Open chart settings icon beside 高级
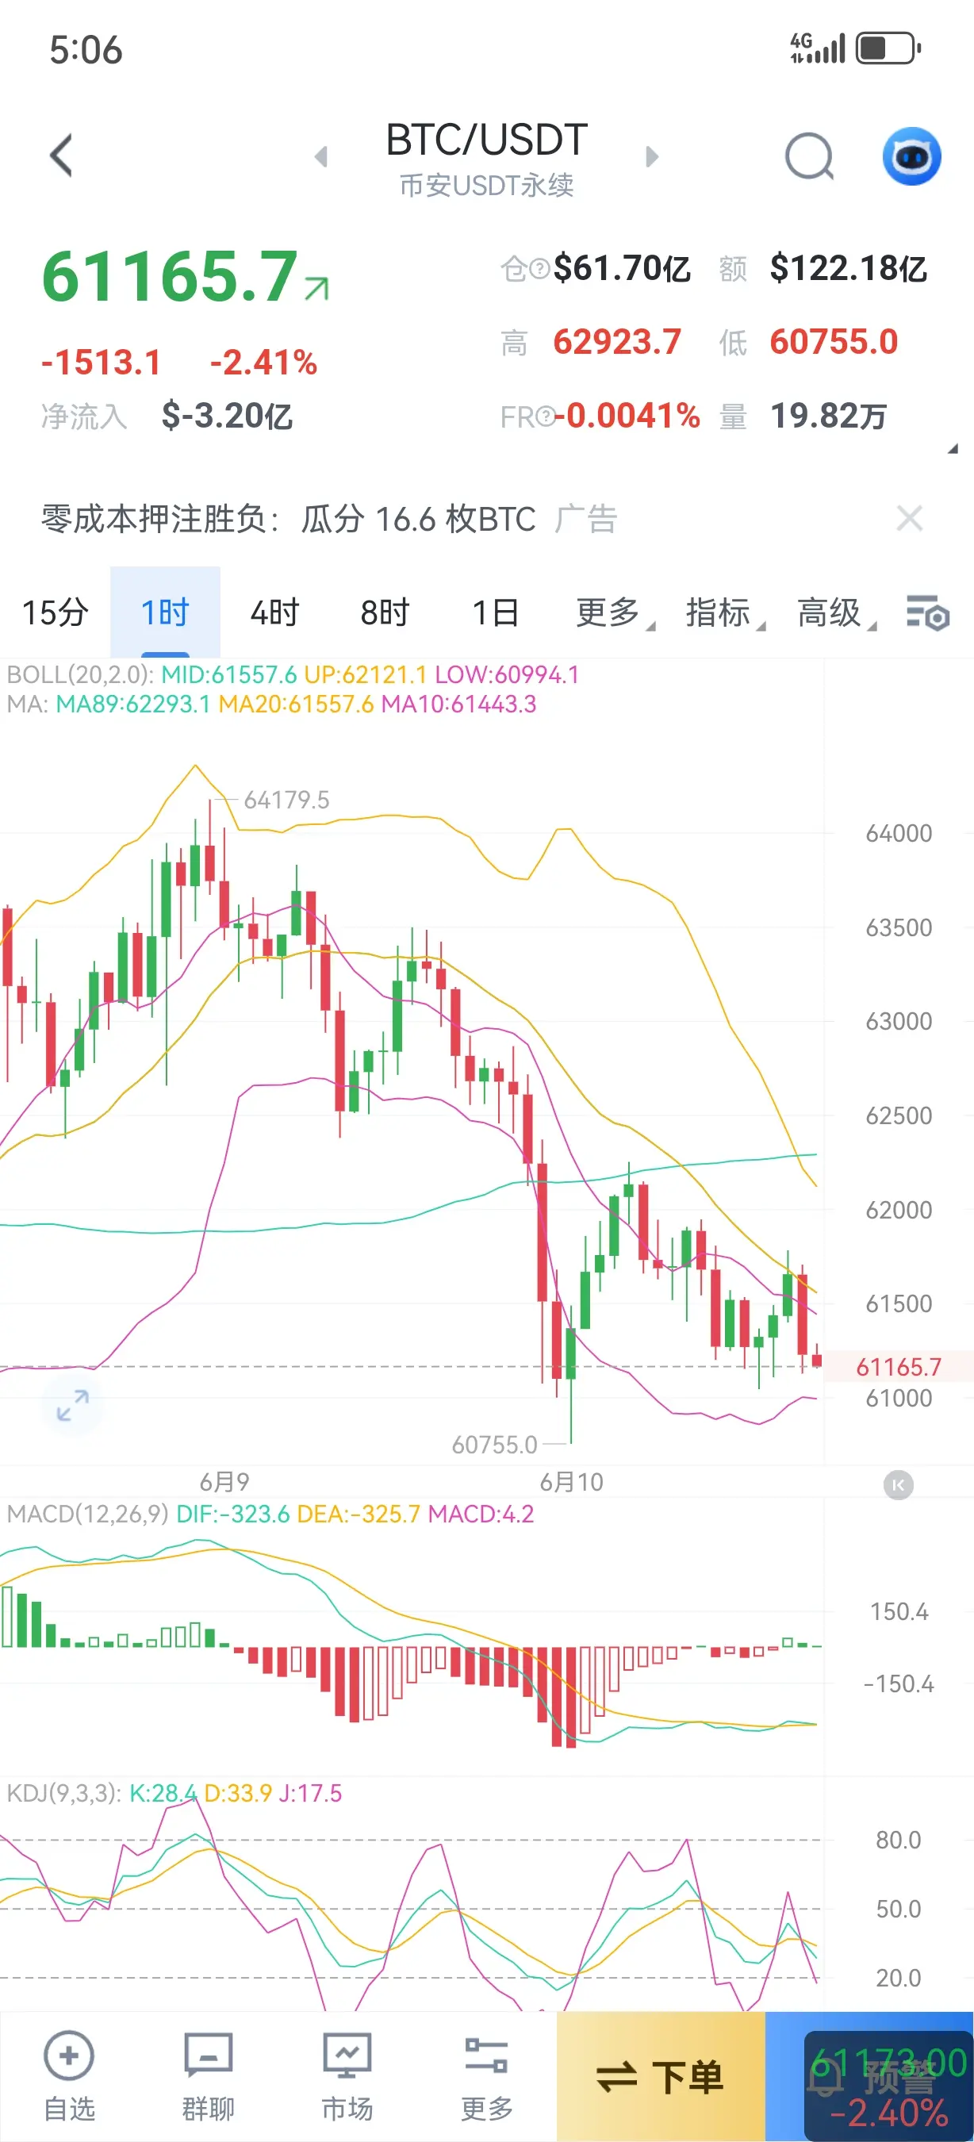Viewport: 974px width, 2142px height. coord(927,614)
